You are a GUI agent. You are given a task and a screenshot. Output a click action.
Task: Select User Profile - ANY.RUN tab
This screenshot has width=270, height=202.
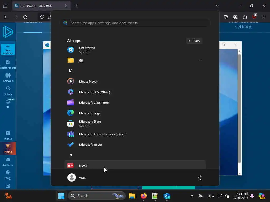[x=41, y=6]
